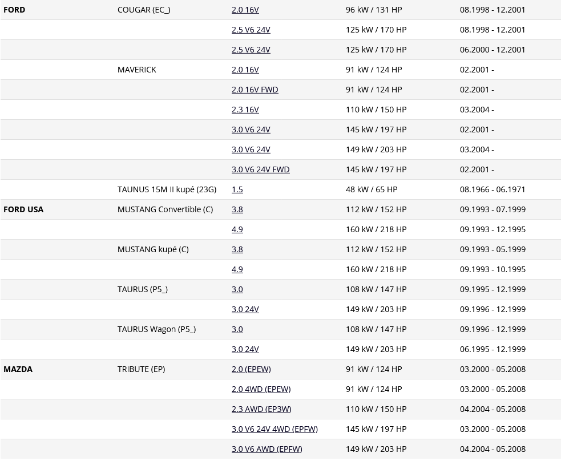This screenshot has height=465, width=561.
Task: Click the TAURUS (P5_) model text
Action: pos(143,290)
